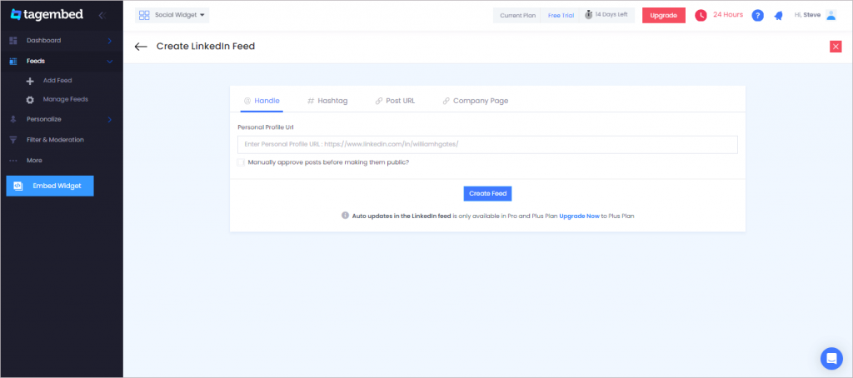Expand the Personalize menu chevron

[x=109, y=120]
